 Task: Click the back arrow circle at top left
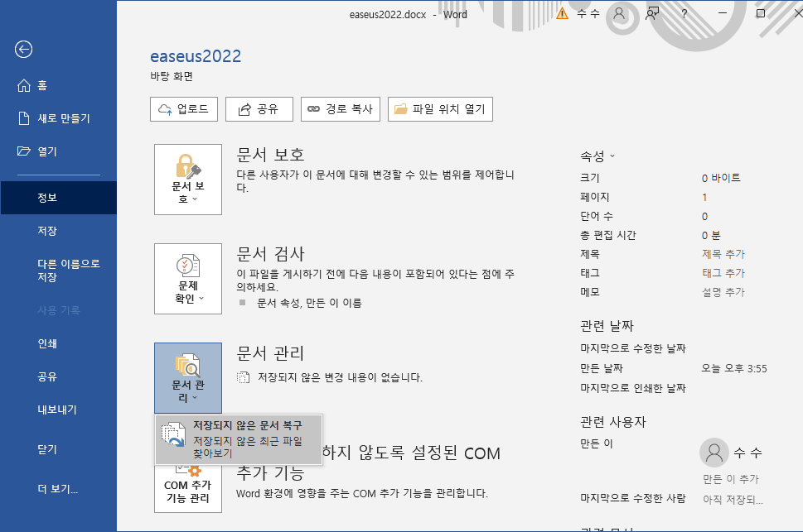(23, 50)
